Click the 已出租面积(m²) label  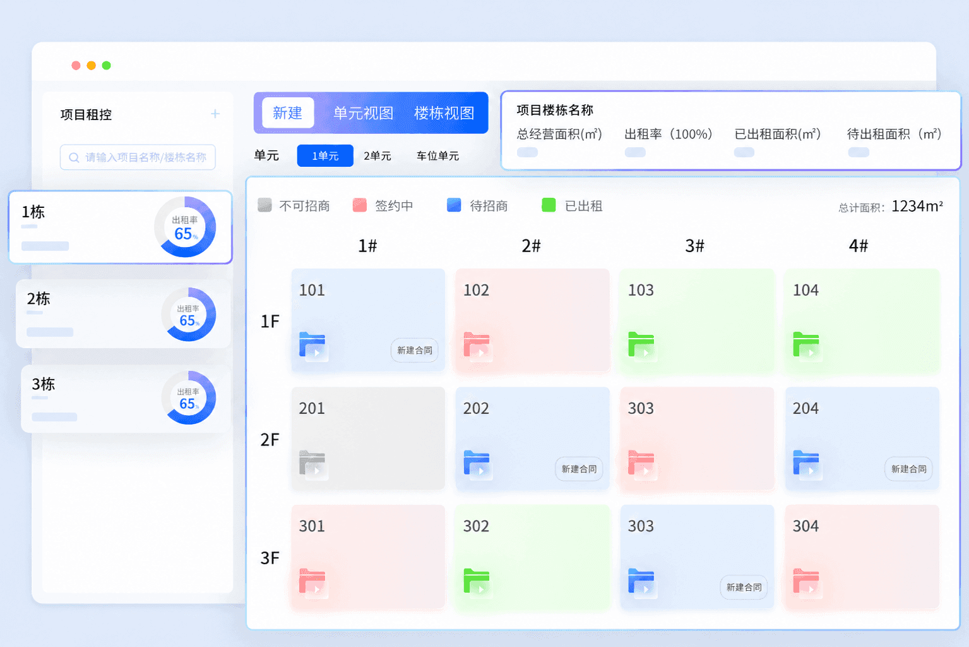point(778,134)
